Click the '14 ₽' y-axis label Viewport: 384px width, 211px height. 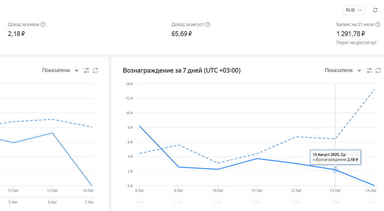(x=129, y=84)
